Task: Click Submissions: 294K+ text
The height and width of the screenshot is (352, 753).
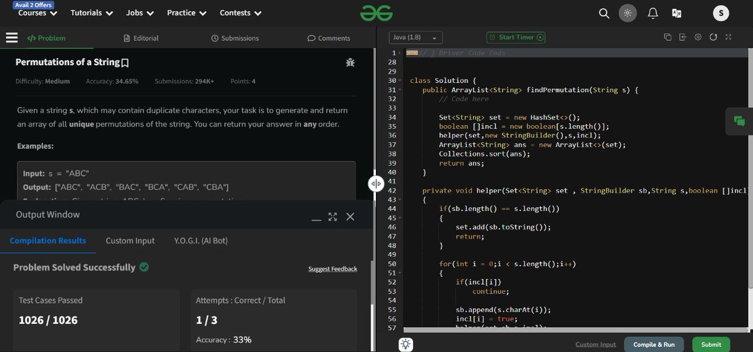Action: 184,81
